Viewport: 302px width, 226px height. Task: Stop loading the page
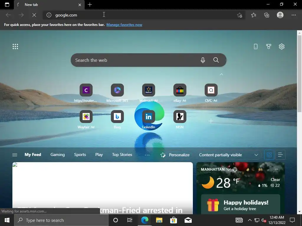34,15
